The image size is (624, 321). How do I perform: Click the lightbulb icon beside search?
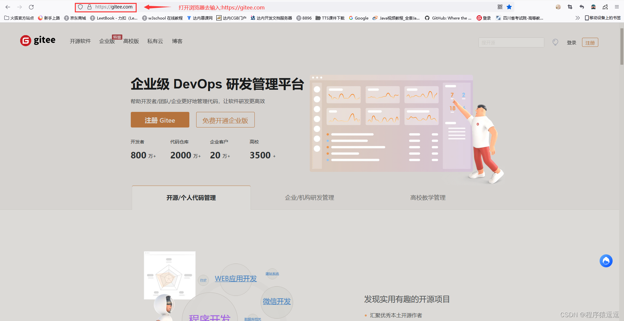tap(555, 42)
